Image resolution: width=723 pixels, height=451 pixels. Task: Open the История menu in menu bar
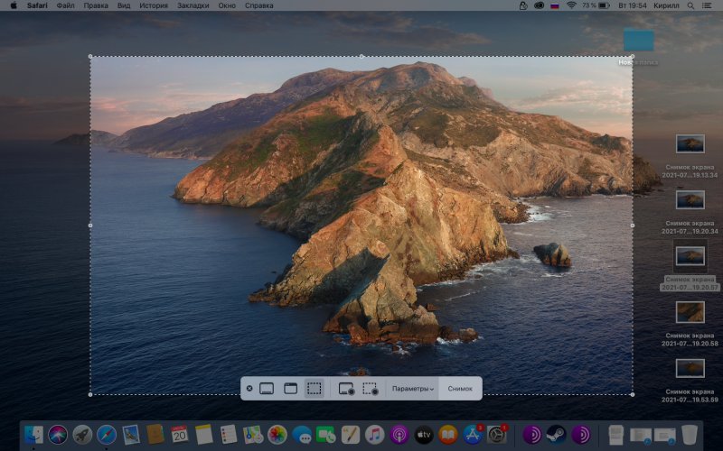[154, 5]
